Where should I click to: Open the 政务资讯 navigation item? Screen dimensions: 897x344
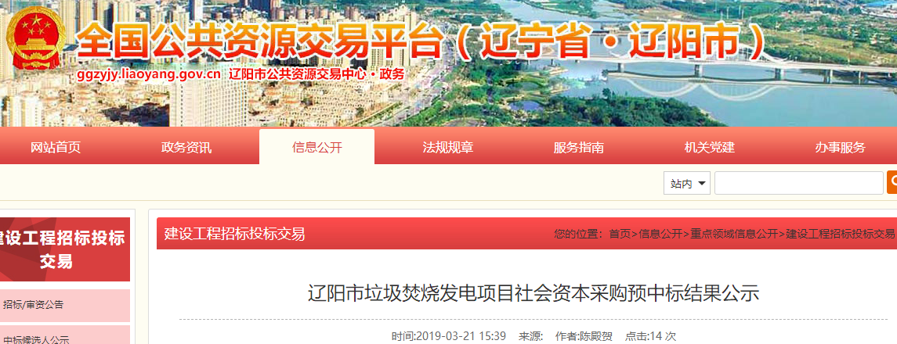click(186, 147)
